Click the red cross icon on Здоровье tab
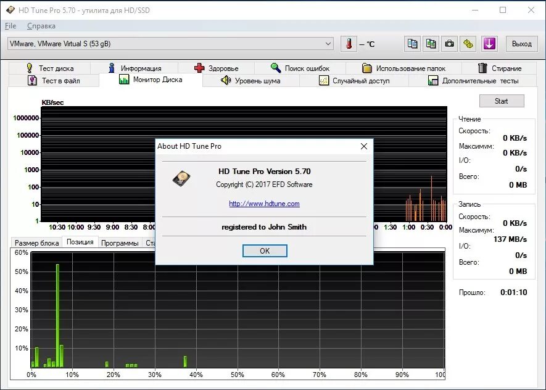 199,68
